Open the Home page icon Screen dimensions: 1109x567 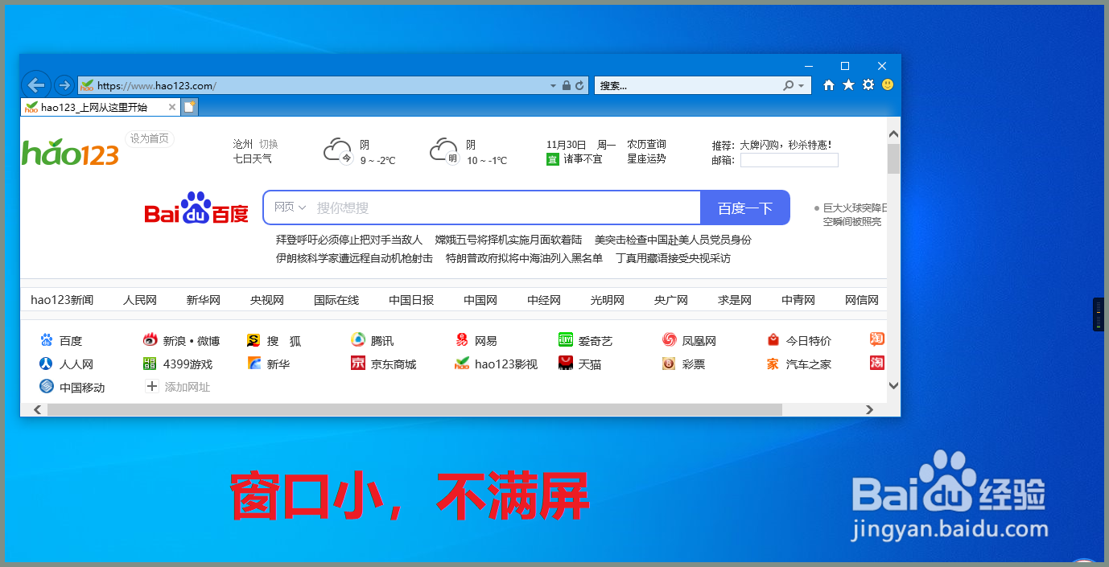pyautogui.click(x=829, y=84)
